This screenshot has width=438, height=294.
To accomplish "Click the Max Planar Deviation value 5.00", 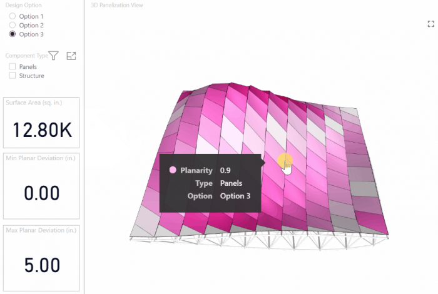I will click(42, 265).
